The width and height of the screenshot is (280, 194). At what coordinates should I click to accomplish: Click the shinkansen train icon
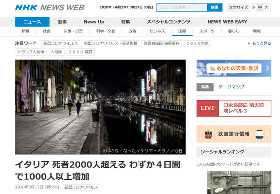tap(260, 134)
